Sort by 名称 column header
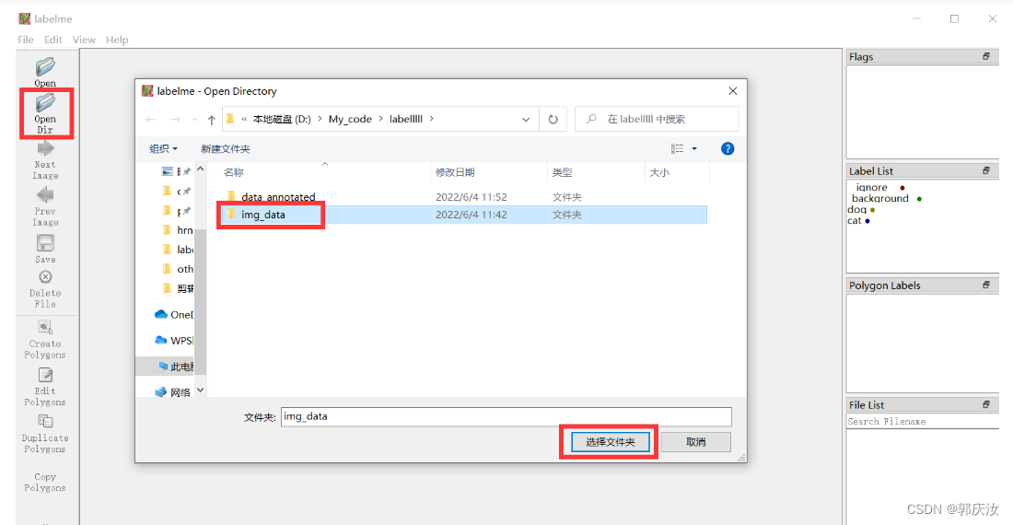Screen dimensions: 1013x525 pos(234,172)
